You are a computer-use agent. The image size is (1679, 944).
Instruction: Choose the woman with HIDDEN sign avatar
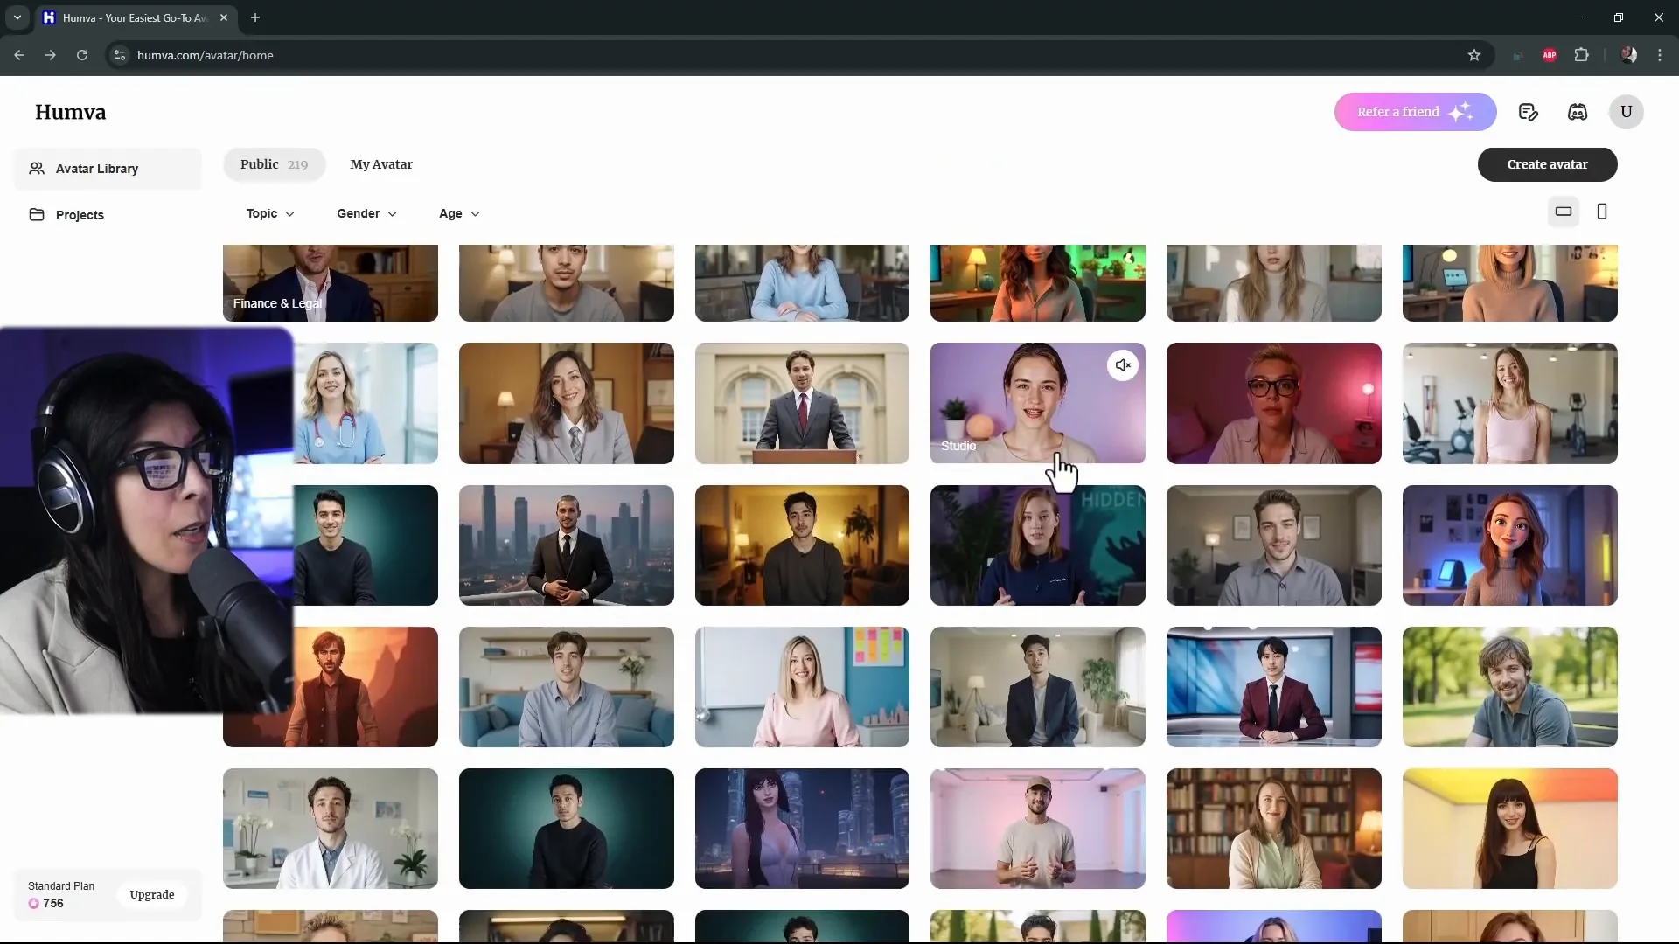pos(1037,545)
